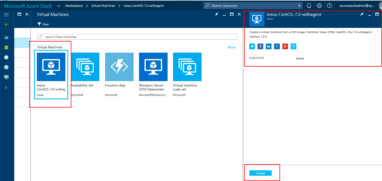The image size is (382, 181).
Task: Share via email envelope icon
Action: [x=293, y=46]
